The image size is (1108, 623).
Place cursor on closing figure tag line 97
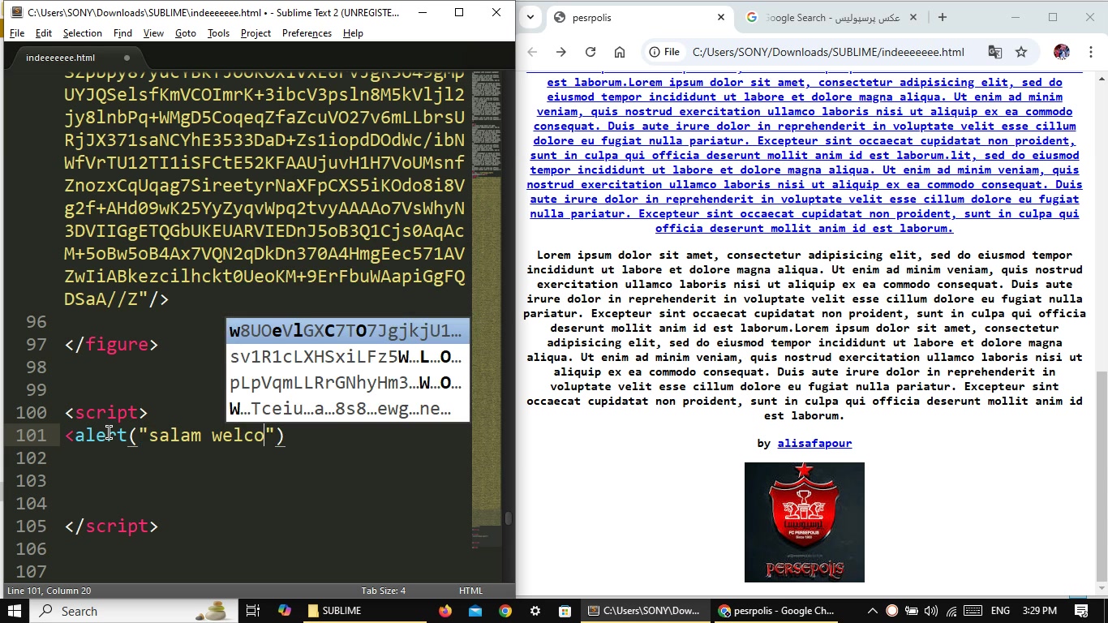(x=111, y=345)
